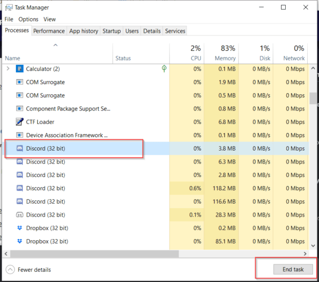Select COM Surrogate name in 1.9 MB row

click(45, 82)
